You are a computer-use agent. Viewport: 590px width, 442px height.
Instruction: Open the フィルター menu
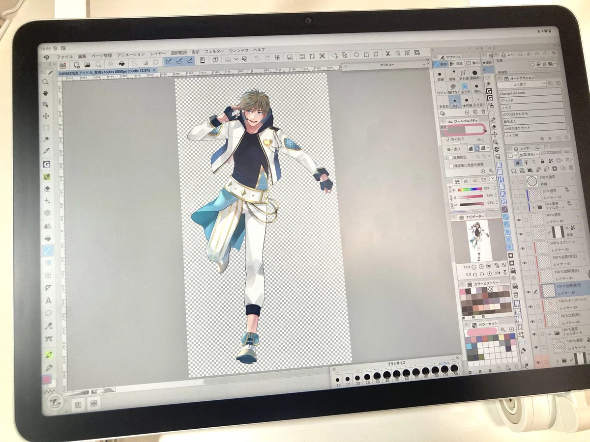click(x=214, y=51)
